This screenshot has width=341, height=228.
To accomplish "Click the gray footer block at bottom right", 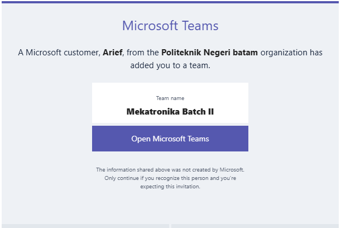I will pyautogui.click(x=255, y=226).
